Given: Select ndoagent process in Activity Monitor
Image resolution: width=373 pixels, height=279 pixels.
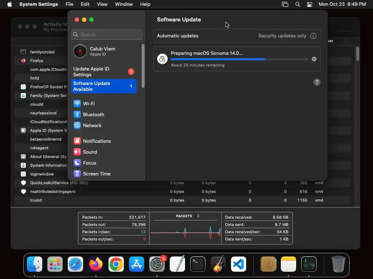Looking at the screenshot, I should 39,148.
